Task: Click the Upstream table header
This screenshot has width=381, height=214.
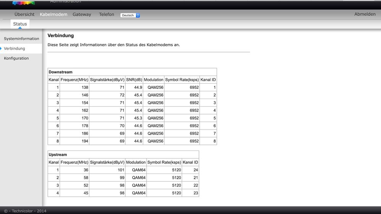Action: coord(58,155)
